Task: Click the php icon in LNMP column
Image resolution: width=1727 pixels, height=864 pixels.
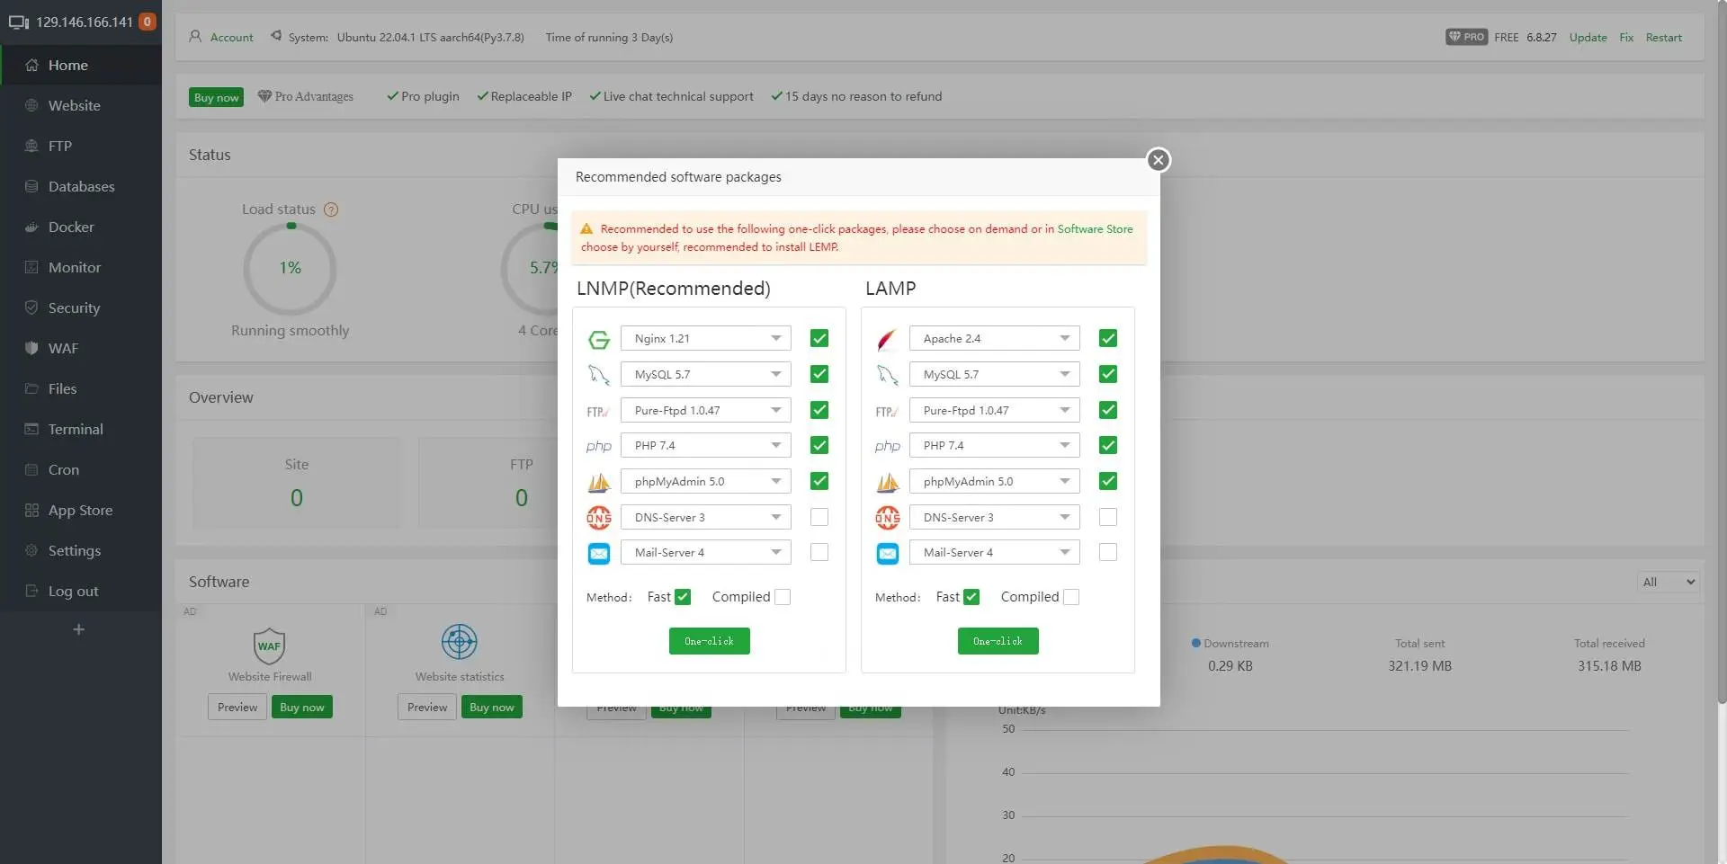Action: point(599,446)
